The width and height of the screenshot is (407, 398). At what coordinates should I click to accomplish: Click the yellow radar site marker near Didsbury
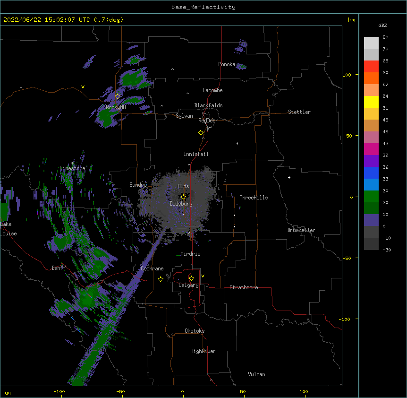click(x=183, y=197)
